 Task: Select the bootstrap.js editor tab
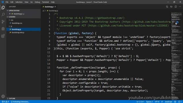49,7
